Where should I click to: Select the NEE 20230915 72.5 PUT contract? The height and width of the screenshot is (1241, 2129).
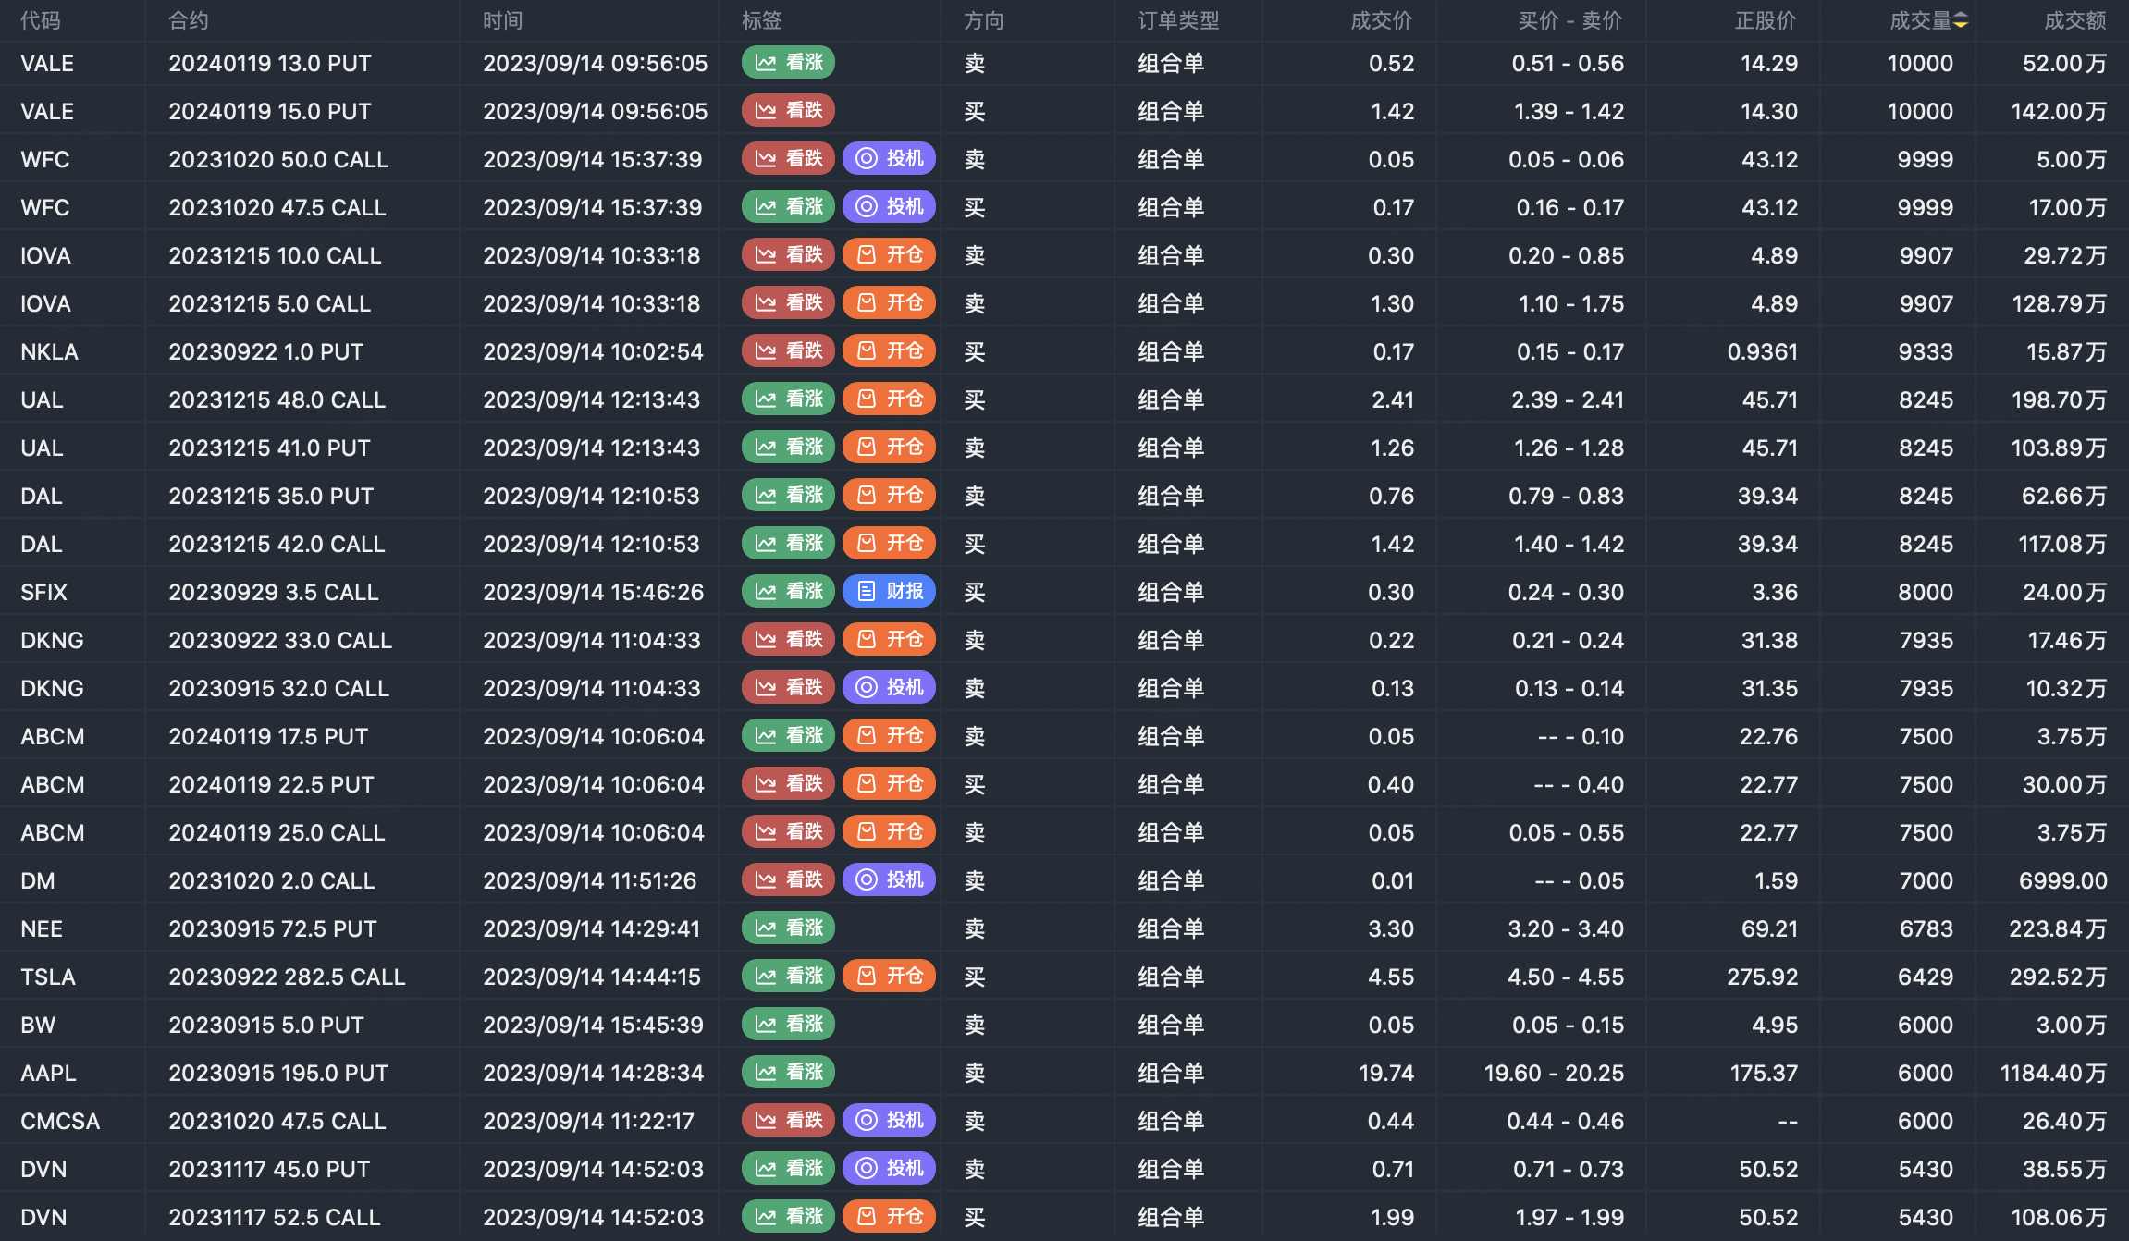pyautogui.click(x=272, y=928)
